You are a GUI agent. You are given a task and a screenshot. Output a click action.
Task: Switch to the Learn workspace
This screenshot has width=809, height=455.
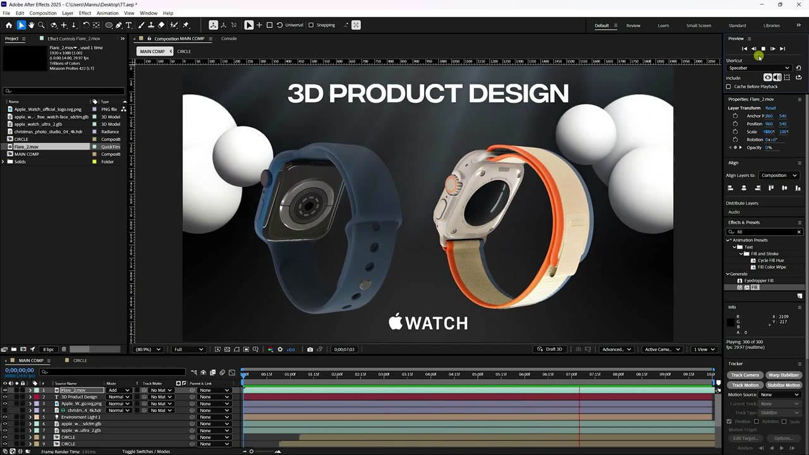point(663,25)
